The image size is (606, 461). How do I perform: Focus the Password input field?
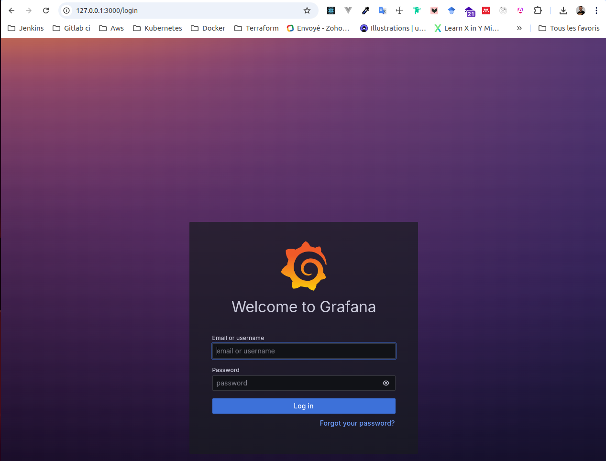[296, 383]
